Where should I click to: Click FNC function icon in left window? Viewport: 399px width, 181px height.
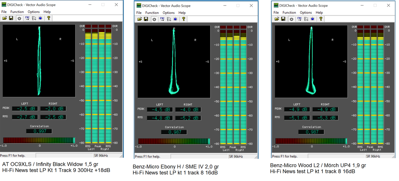(27, 18)
